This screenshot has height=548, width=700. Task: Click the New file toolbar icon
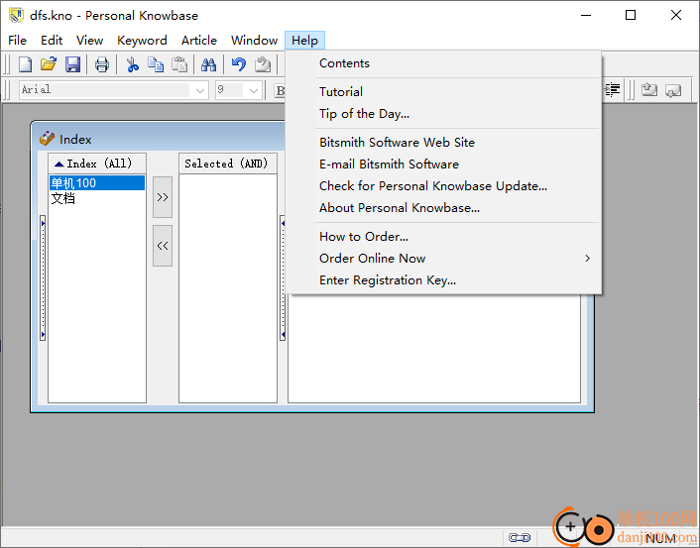[25, 64]
